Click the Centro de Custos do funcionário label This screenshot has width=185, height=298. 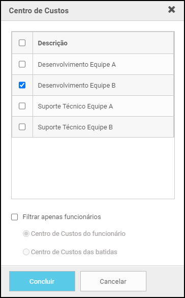78,234
